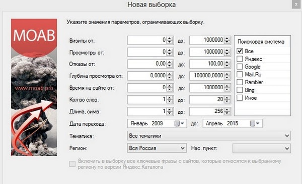Tick the Google search engine checkbox

pos(240,67)
